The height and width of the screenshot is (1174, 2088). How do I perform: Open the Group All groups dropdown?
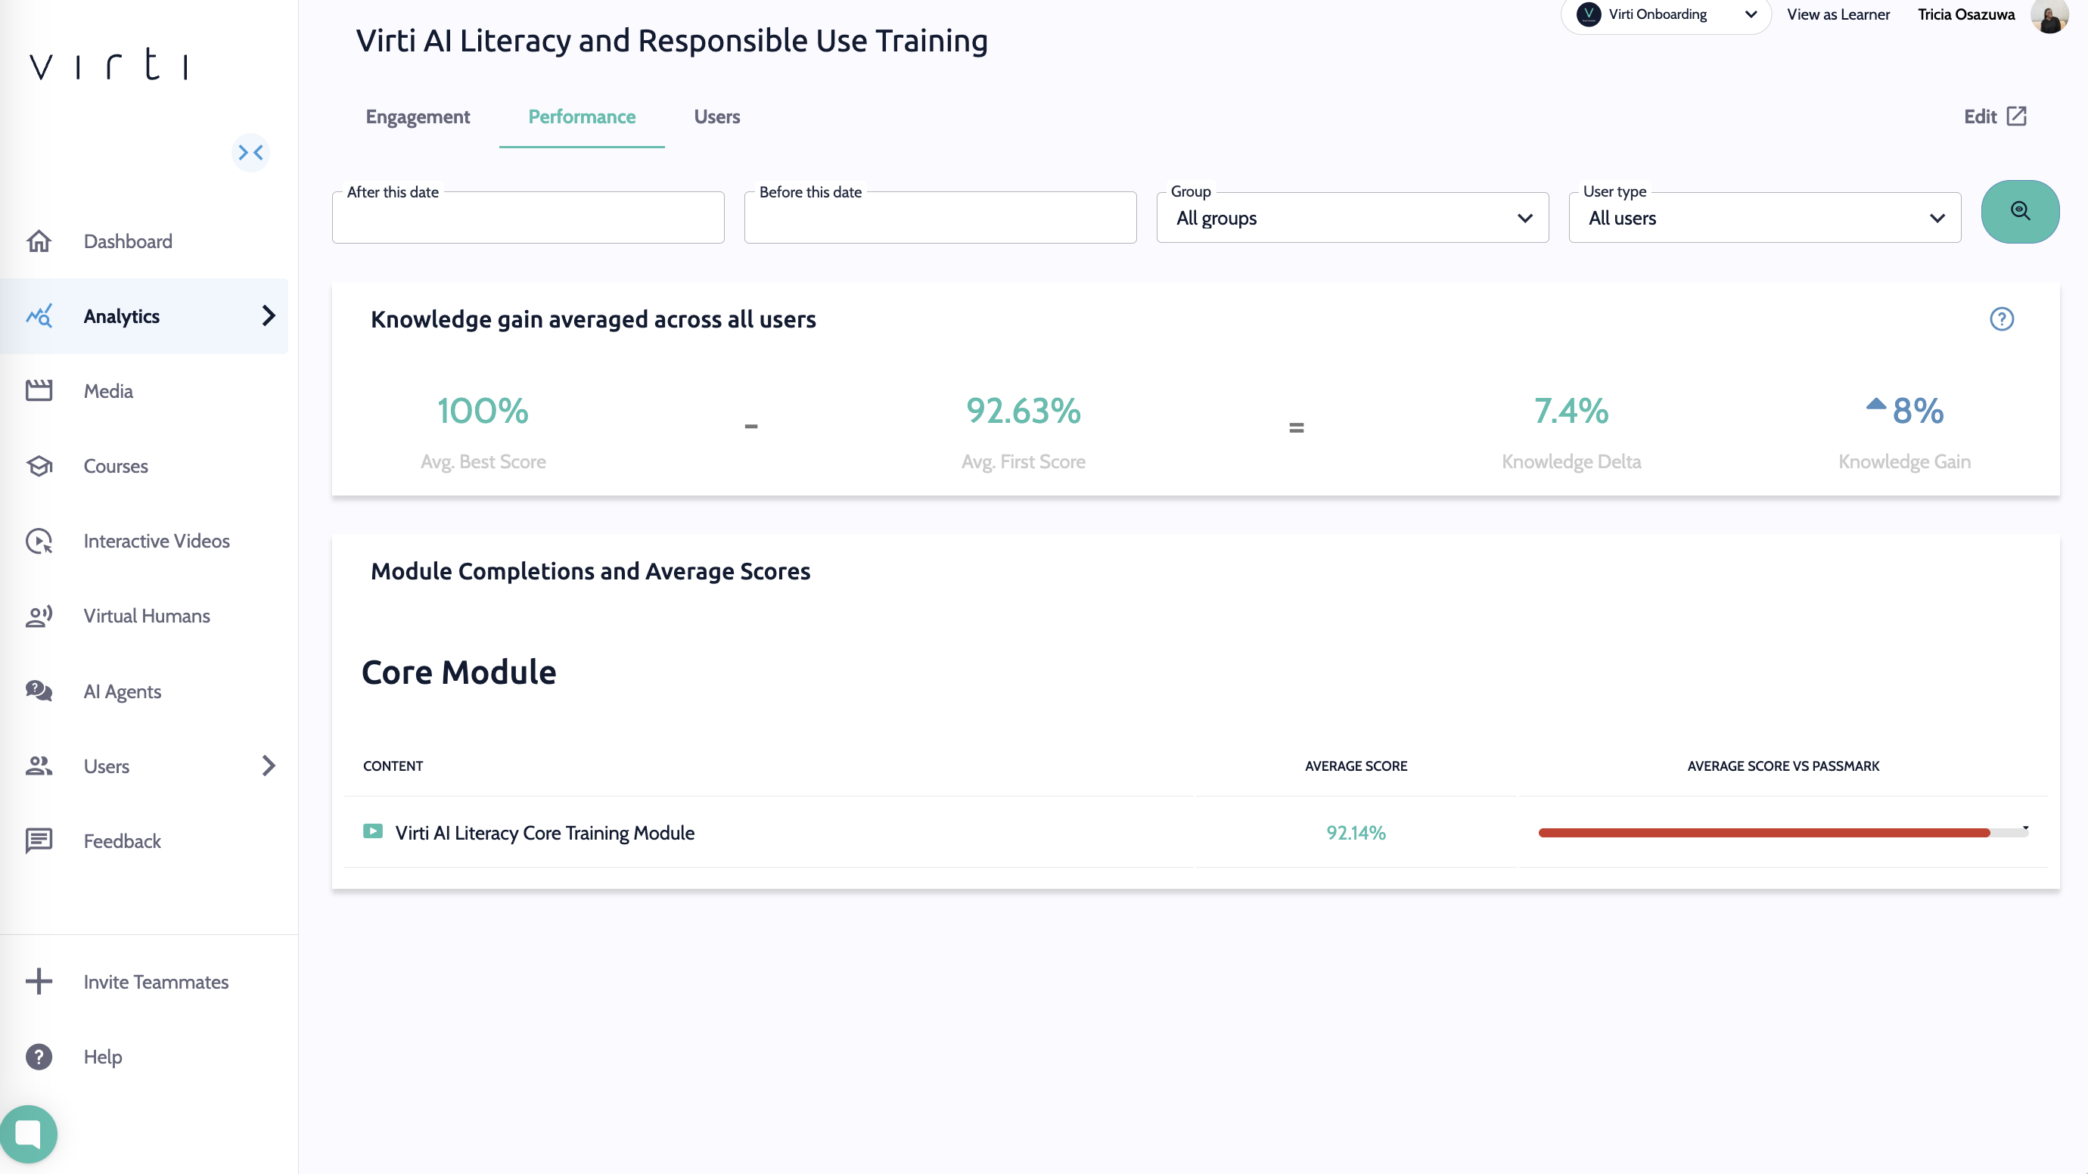tap(1352, 218)
